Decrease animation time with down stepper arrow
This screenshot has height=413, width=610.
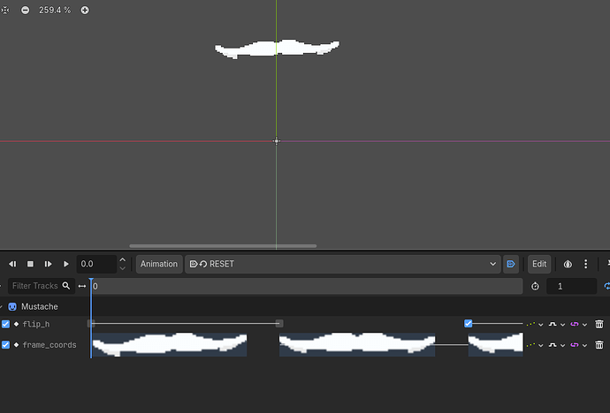(x=123, y=268)
